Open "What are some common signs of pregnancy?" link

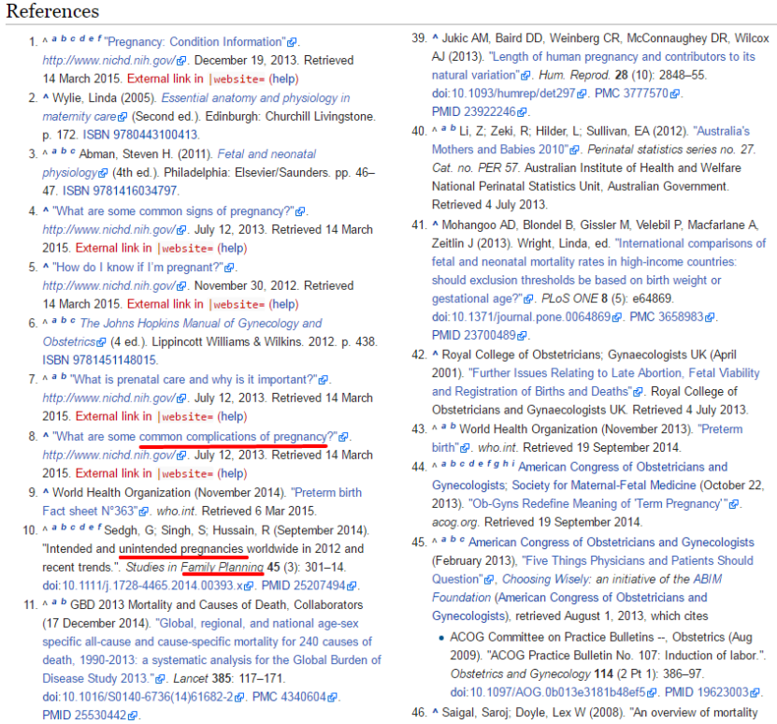(173, 211)
